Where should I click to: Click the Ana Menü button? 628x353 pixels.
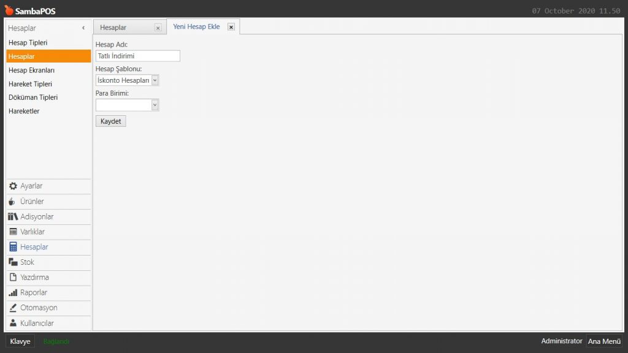(604, 341)
